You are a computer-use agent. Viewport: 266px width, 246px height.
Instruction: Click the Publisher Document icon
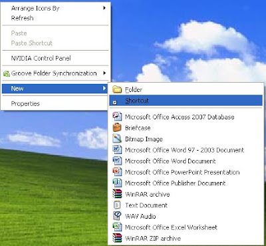(x=117, y=183)
